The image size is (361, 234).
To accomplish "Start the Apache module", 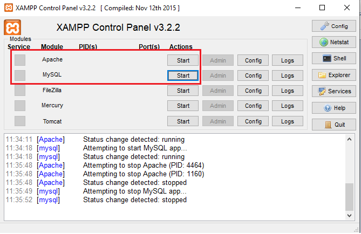I will click(183, 60).
